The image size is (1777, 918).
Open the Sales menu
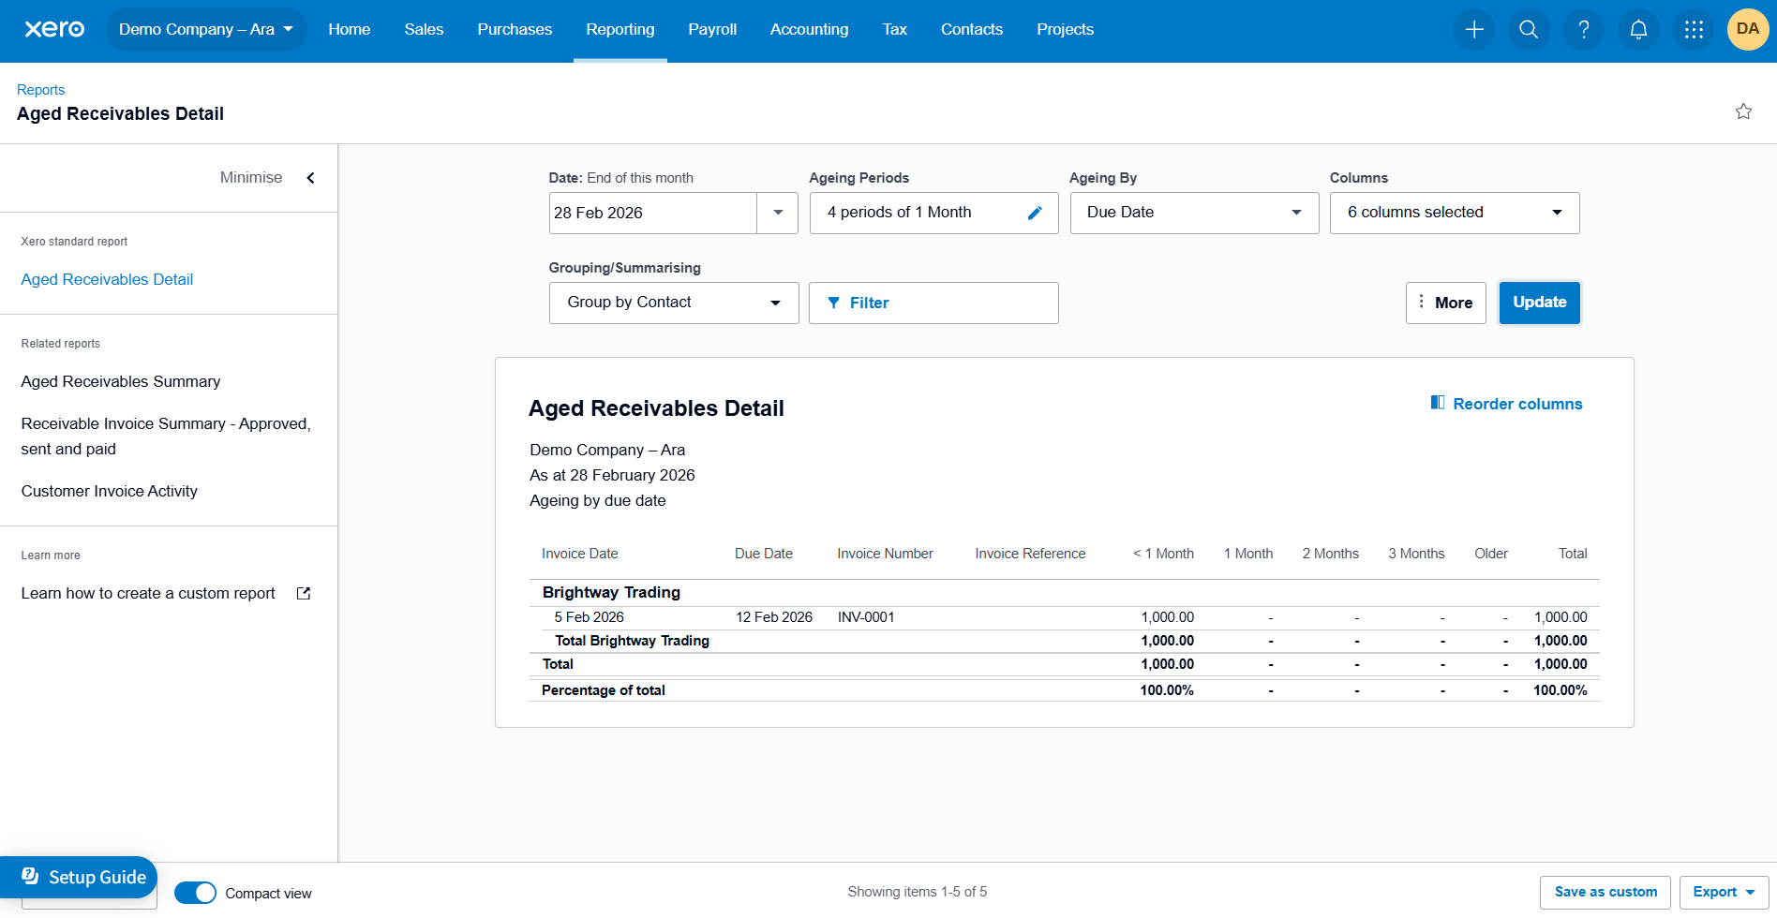(424, 29)
